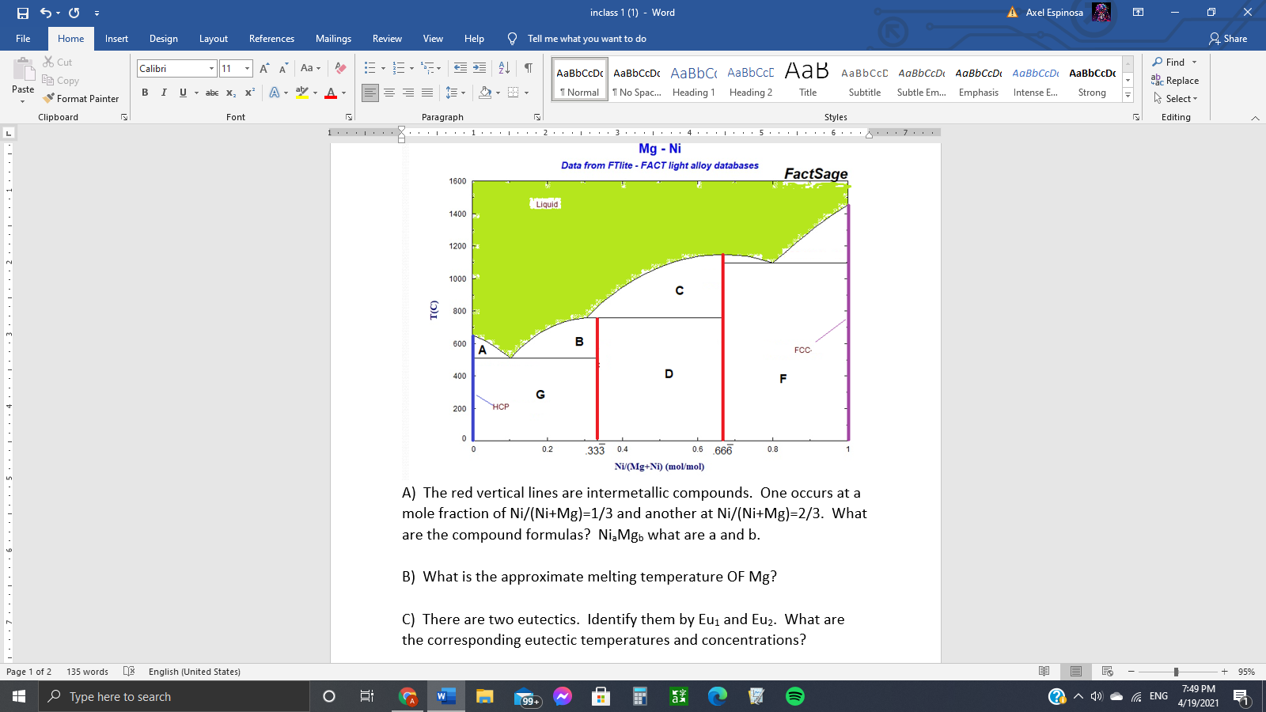Open Spotify from the taskbar
The image size is (1266, 712).
(794, 697)
